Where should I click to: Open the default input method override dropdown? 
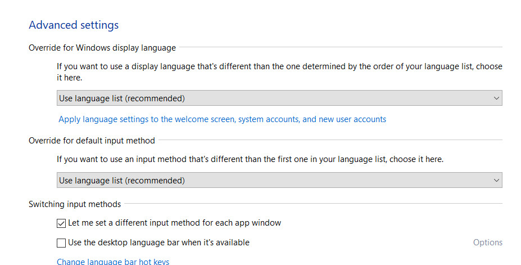click(279, 181)
